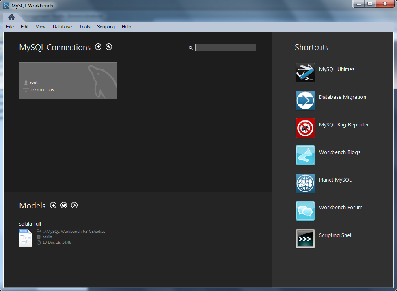Click the 127.0.0.1:3306 address text
397x291 pixels.
coord(42,90)
